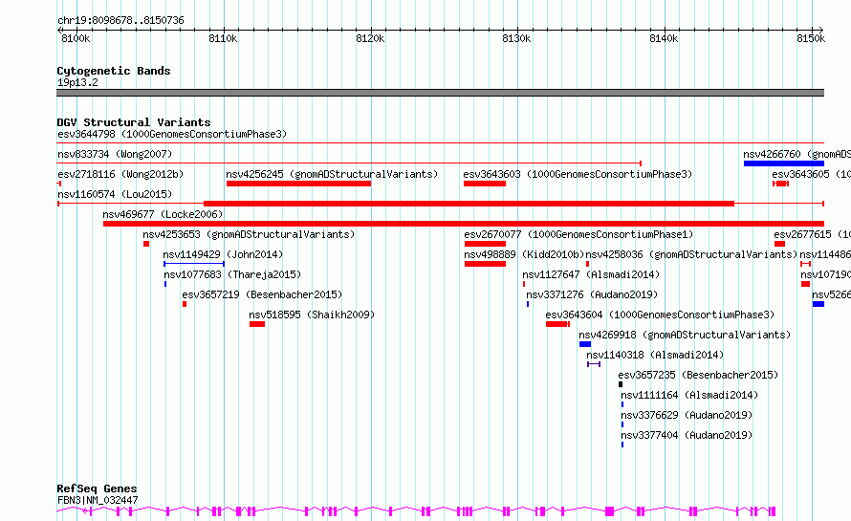Select the nsv518595 red bar
The width and height of the screenshot is (851, 521).
coord(257,324)
